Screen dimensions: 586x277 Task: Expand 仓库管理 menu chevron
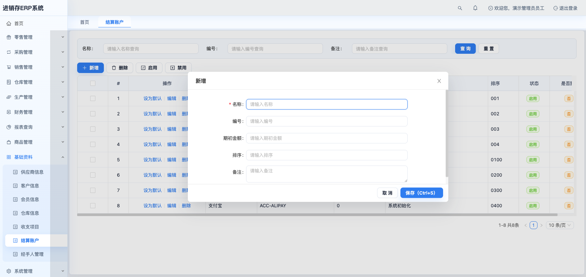pyautogui.click(x=63, y=82)
